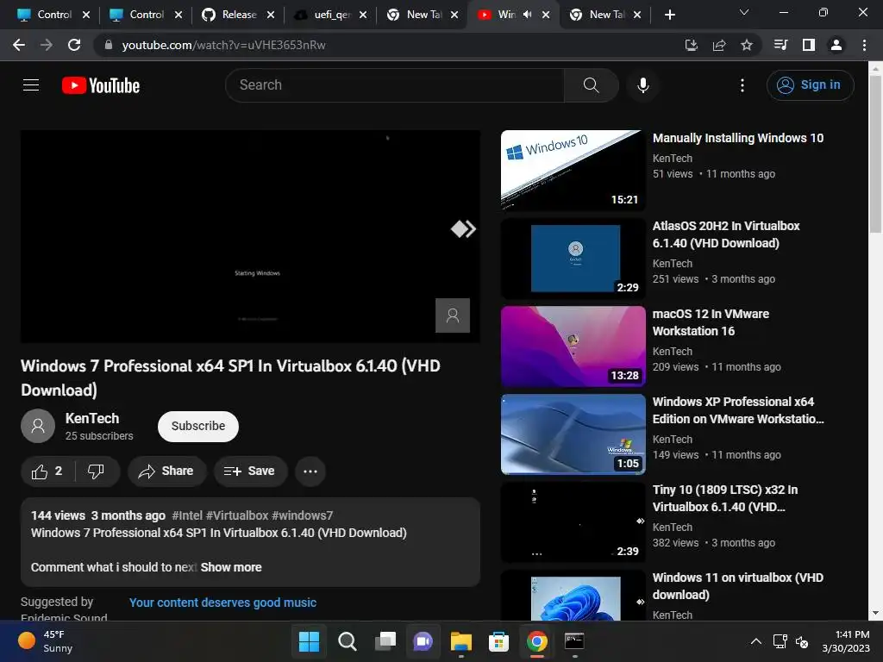
Task: Open the #windows7 hashtag link
Action: [303, 515]
